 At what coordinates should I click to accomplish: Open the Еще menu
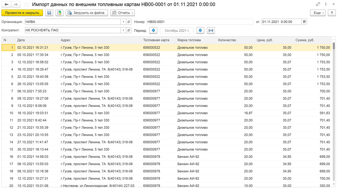[x=318, y=13]
